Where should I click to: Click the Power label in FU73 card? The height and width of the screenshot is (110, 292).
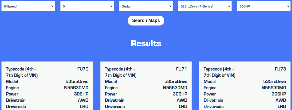click(210, 94)
